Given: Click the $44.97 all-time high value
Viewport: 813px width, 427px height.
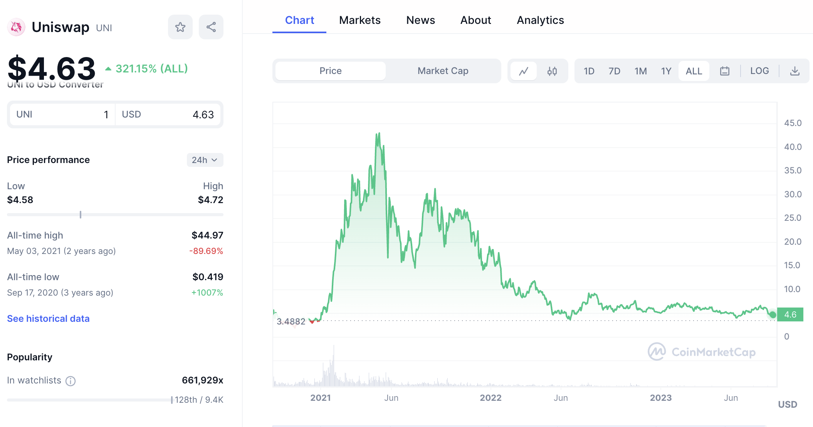Looking at the screenshot, I should 207,235.
